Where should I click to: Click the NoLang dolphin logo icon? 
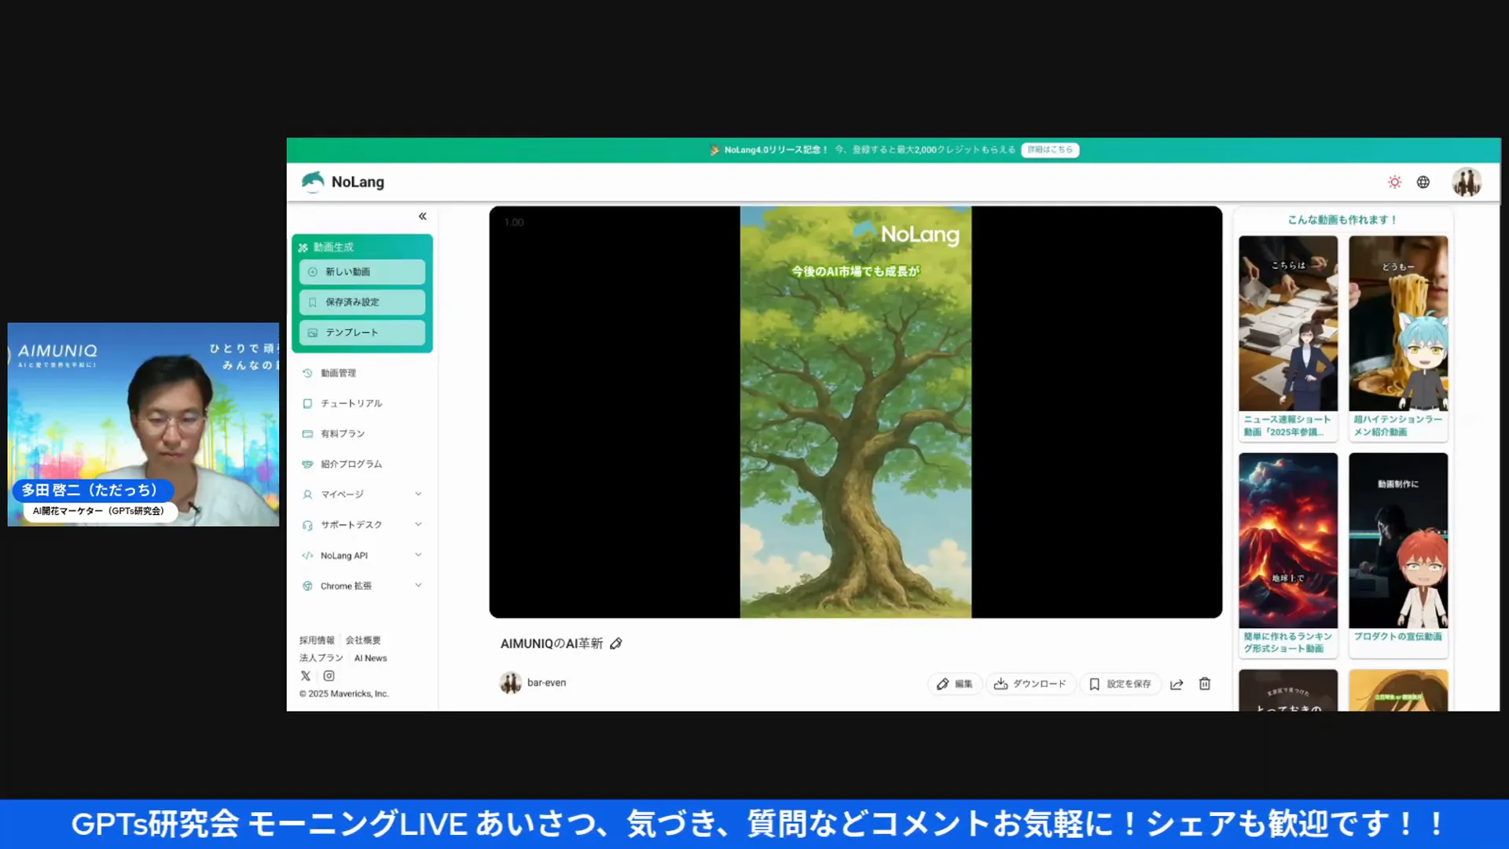(313, 182)
